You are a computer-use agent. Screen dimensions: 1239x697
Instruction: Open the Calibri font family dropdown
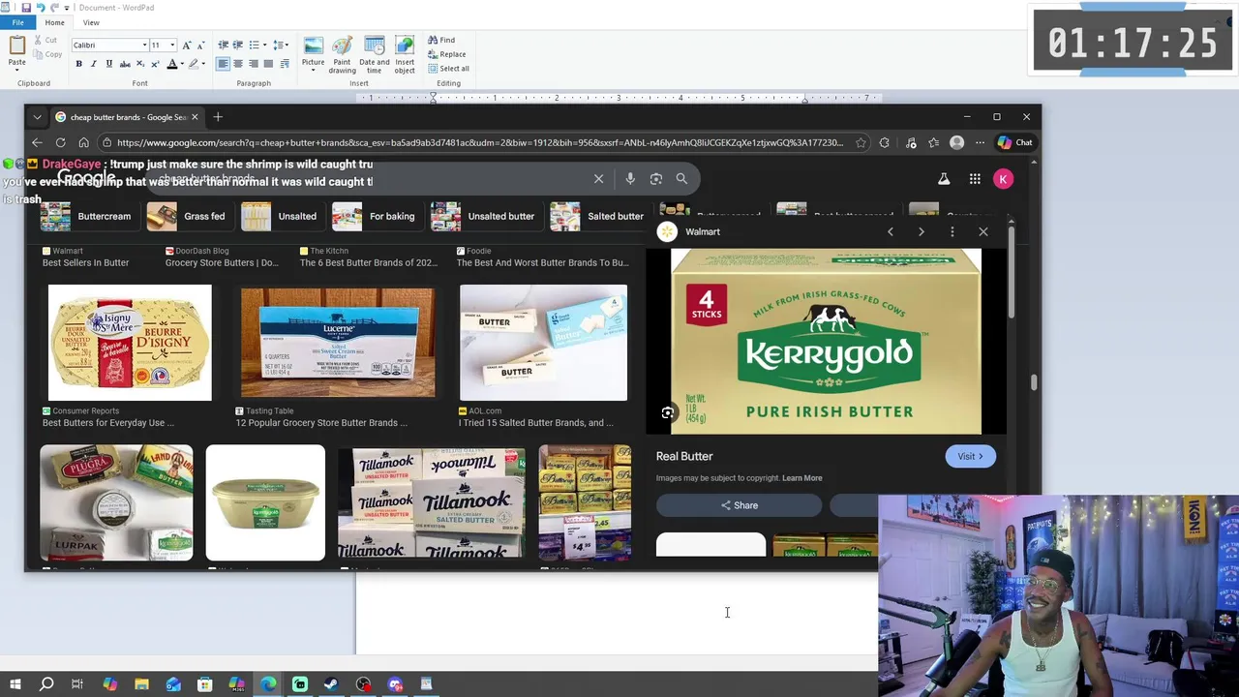tap(144, 45)
